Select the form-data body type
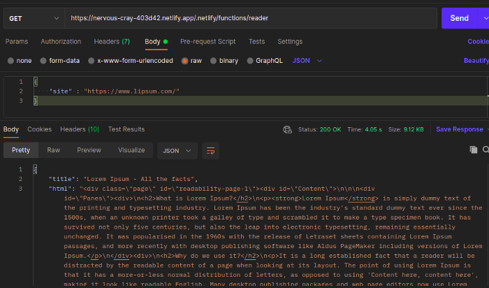The width and height of the screenshot is (489, 288). pos(60,61)
